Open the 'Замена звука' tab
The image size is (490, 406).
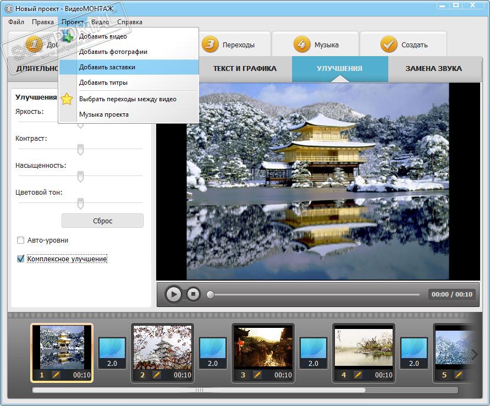pos(433,69)
